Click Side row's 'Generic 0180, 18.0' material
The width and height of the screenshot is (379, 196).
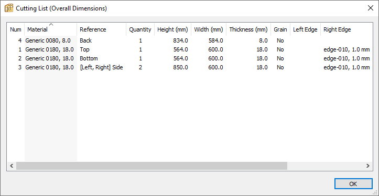click(50, 68)
